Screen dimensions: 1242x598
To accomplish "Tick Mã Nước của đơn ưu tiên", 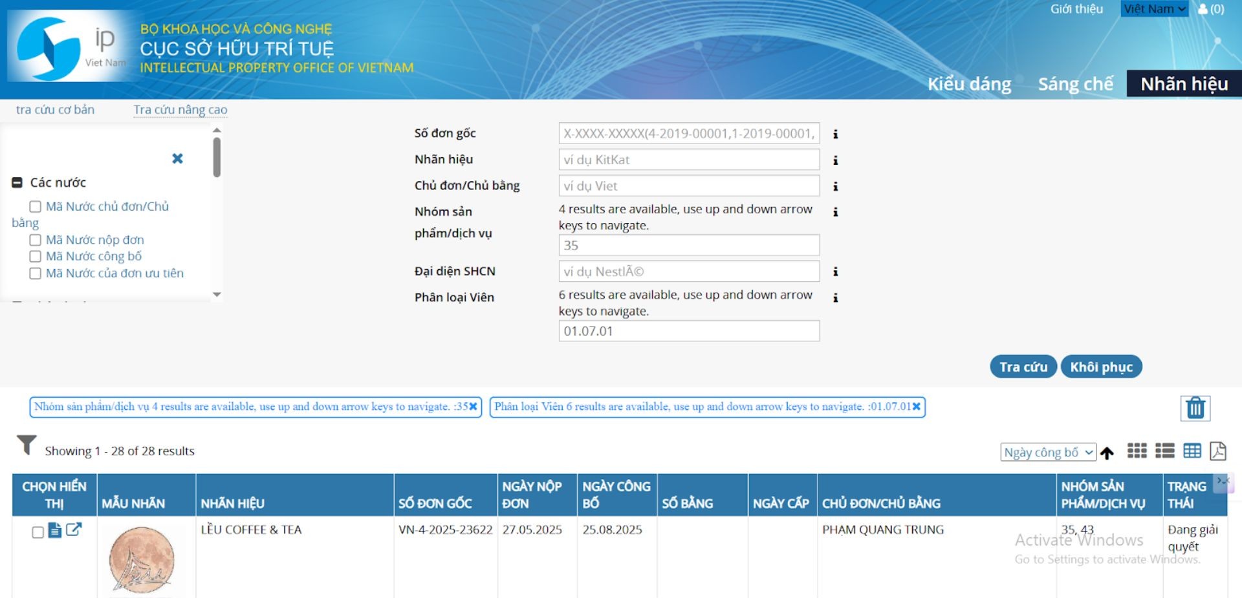I will point(36,273).
